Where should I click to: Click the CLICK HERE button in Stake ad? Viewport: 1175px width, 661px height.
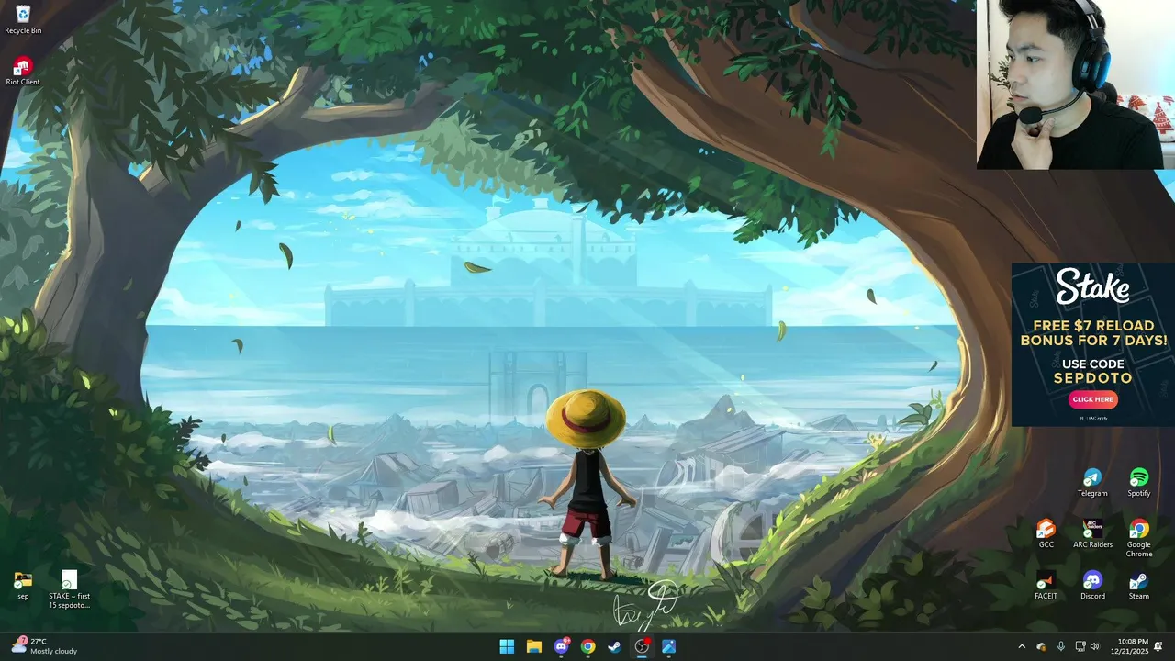pyautogui.click(x=1092, y=399)
